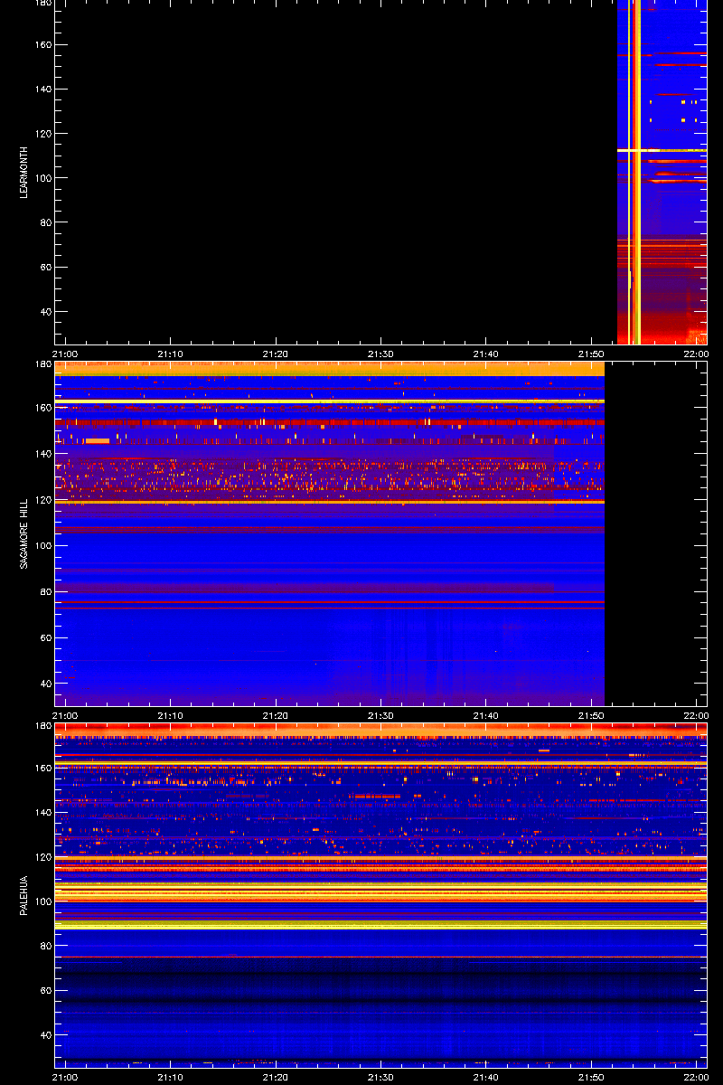Click 21:50 time label under Learmonth panel
This screenshot has height=1085, width=723.
(x=592, y=354)
